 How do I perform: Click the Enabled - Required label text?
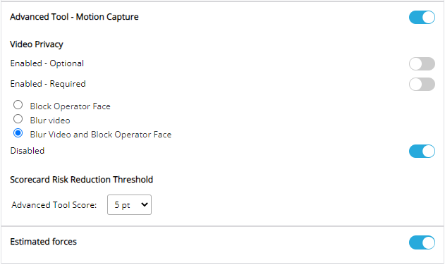(48, 84)
